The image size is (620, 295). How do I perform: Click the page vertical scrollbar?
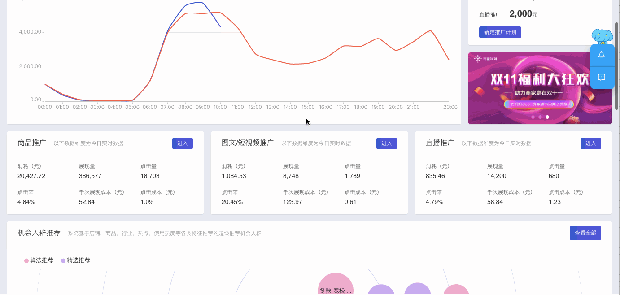tap(617, 66)
